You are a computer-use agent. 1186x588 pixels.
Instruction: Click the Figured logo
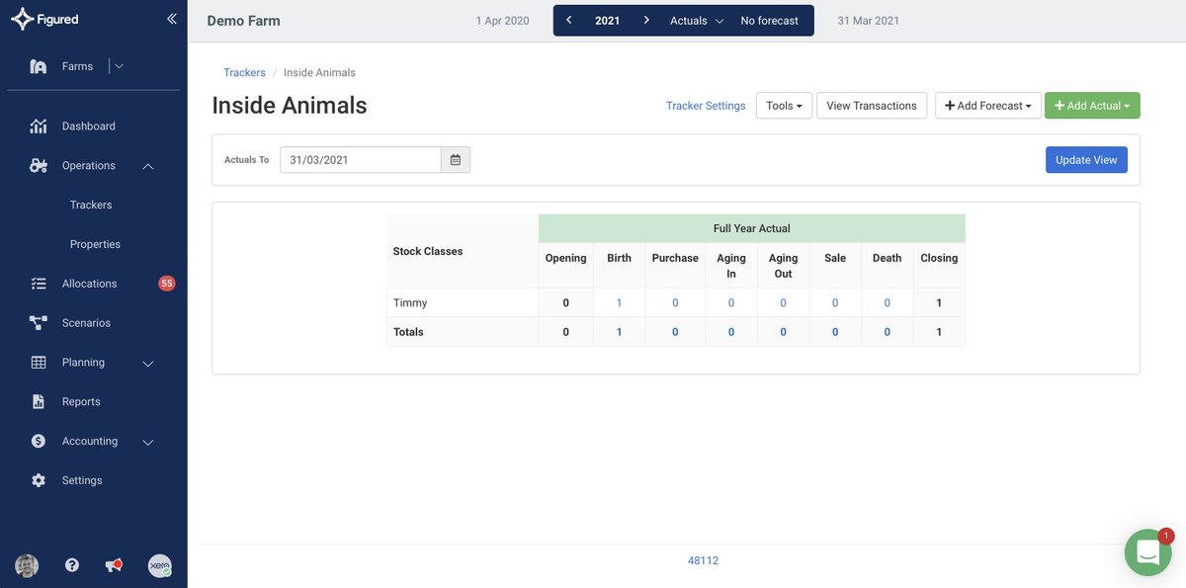44,19
